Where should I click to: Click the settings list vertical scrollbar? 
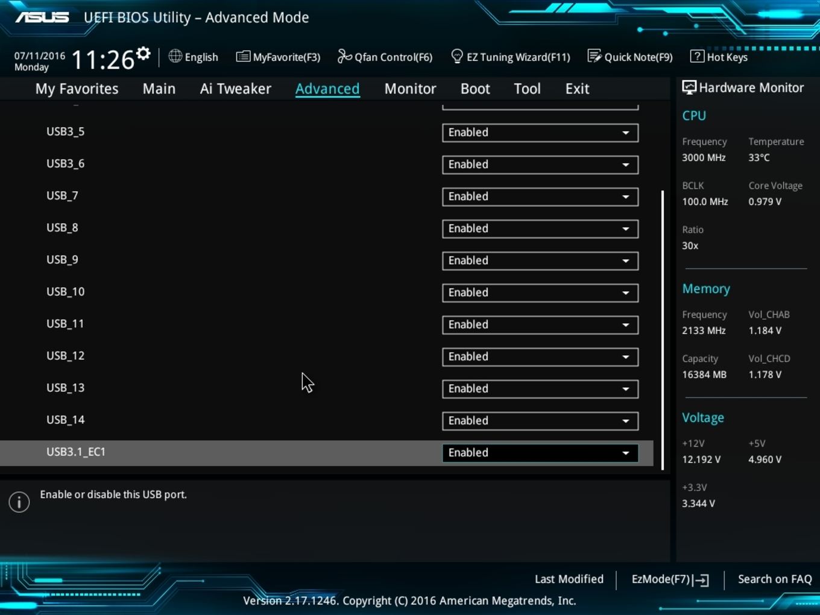pos(663,330)
